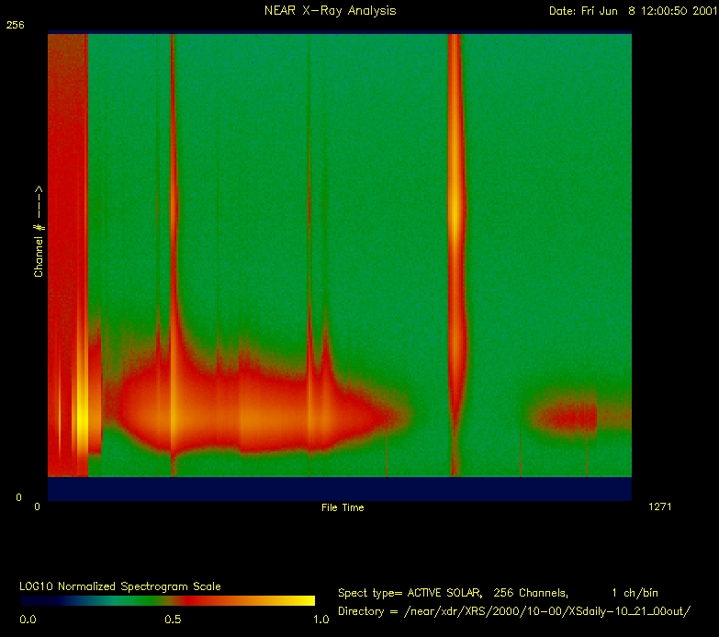719x637 pixels.
Task: Click the dark blue band below the spectrogram
Action: 340,488
